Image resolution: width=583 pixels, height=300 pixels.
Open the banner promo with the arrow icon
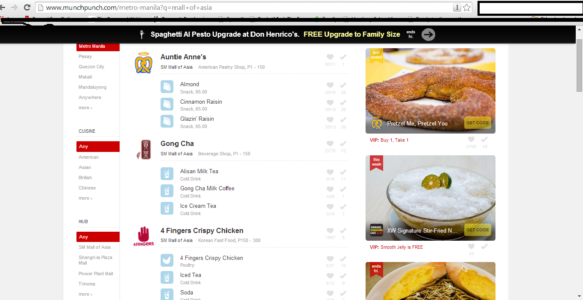(x=428, y=35)
